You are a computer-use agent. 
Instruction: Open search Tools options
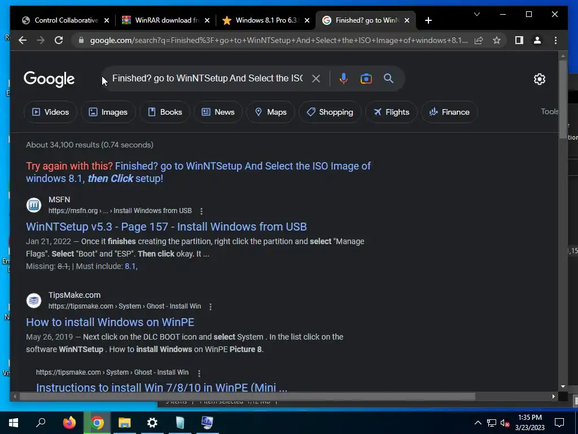click(550, 111)
